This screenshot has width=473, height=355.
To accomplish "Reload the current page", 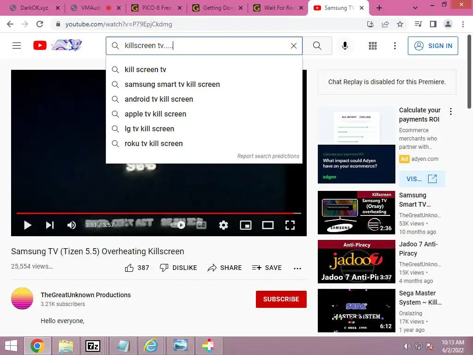I will [x=40, y=24].
